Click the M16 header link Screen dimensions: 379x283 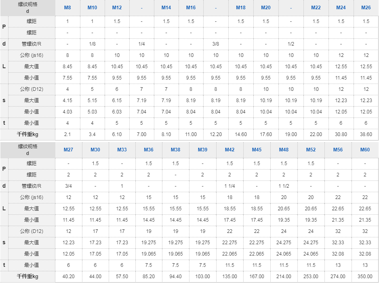coord(191,8)
